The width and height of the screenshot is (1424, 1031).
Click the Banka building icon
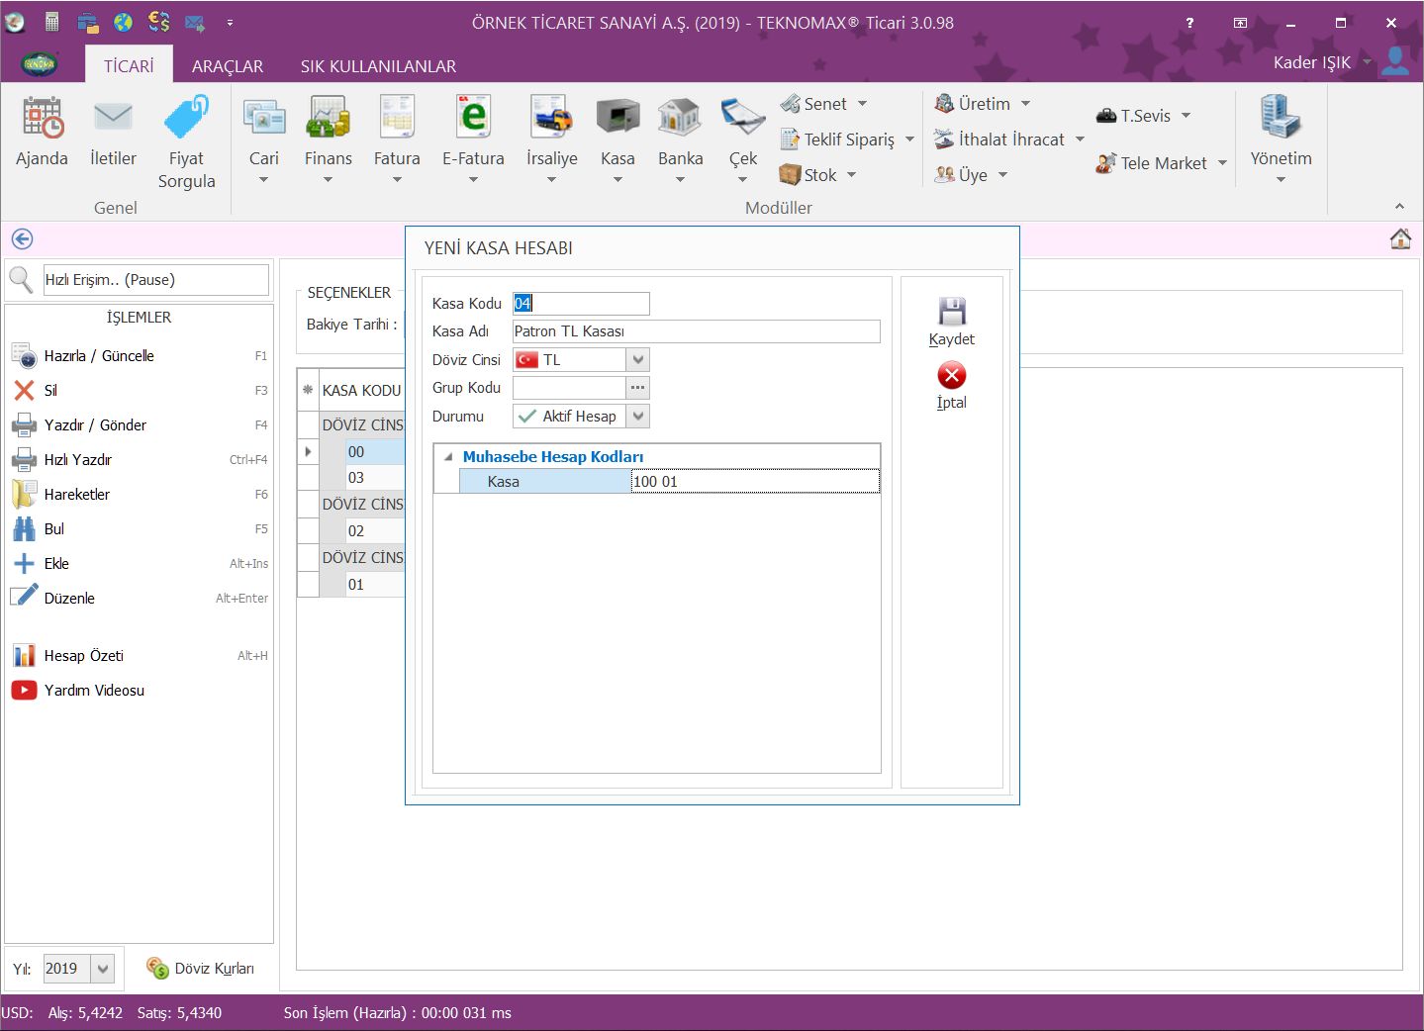(680, 119)
